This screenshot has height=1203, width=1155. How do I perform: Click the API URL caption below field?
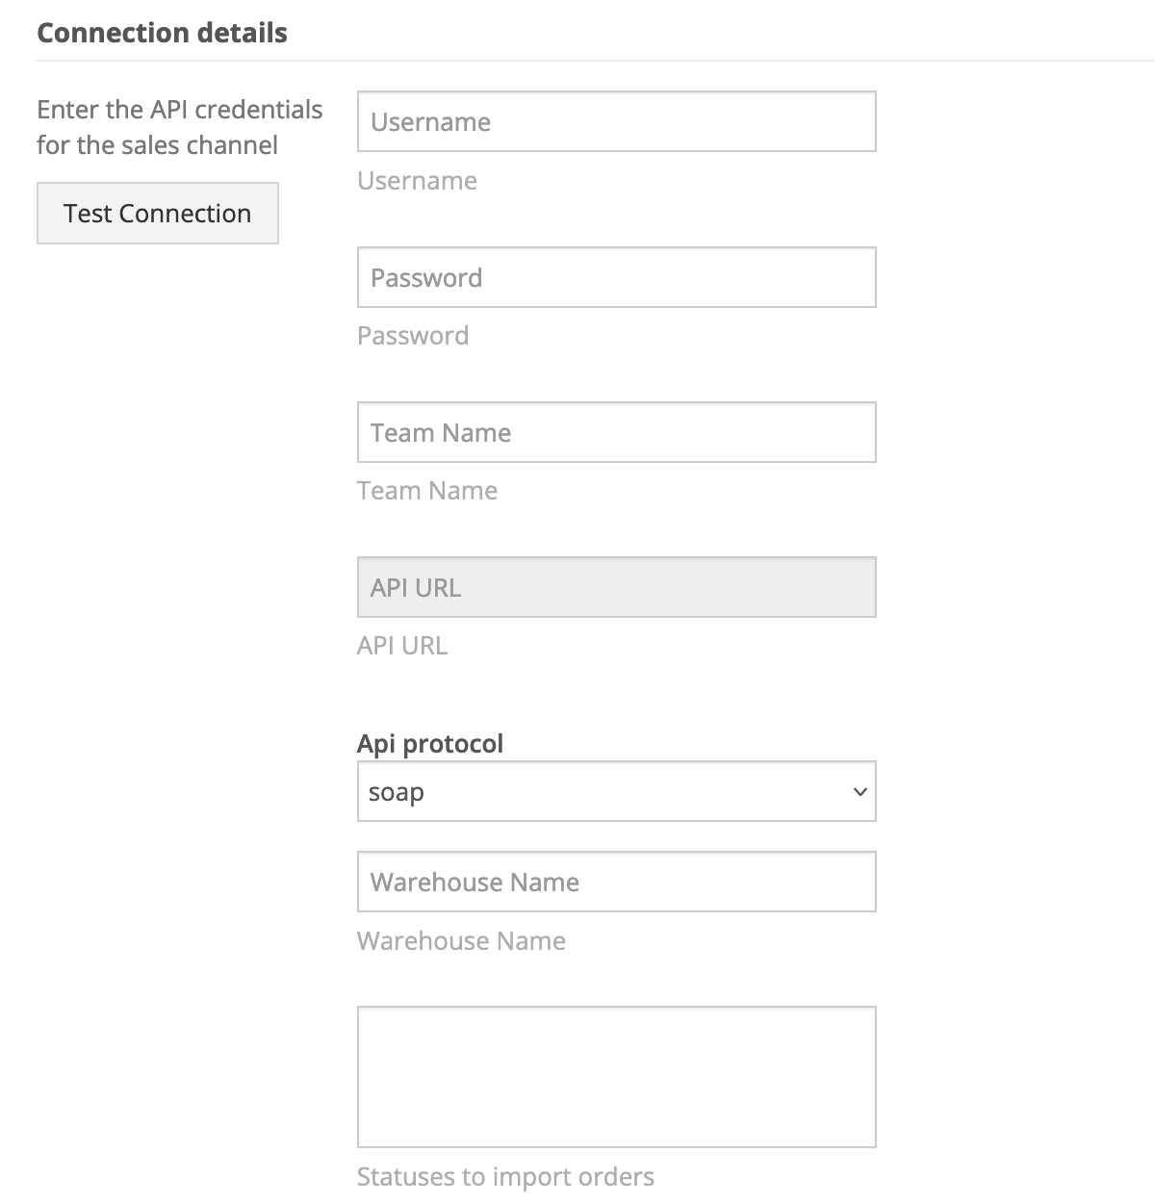402,646
